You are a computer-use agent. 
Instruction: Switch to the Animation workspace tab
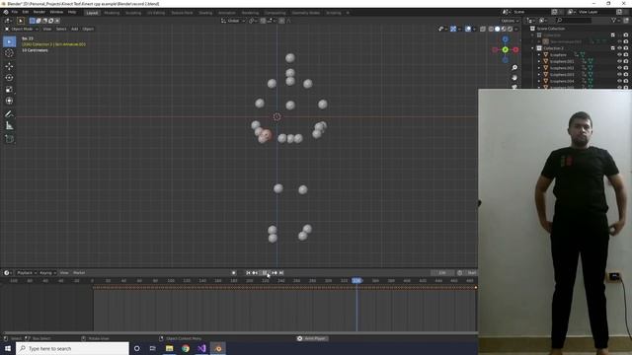[227, 13]
